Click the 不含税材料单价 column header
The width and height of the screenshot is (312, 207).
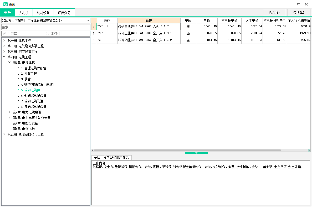(x=275, y=20)
